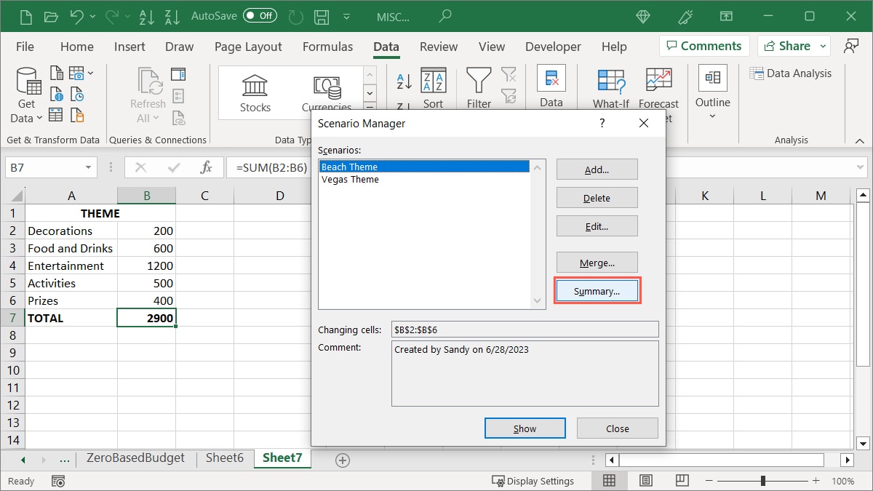The width and height of the screenshot is (873, 491).
Task: Select the Vegas Theme scenario
Action: click(x=350, y=180)
